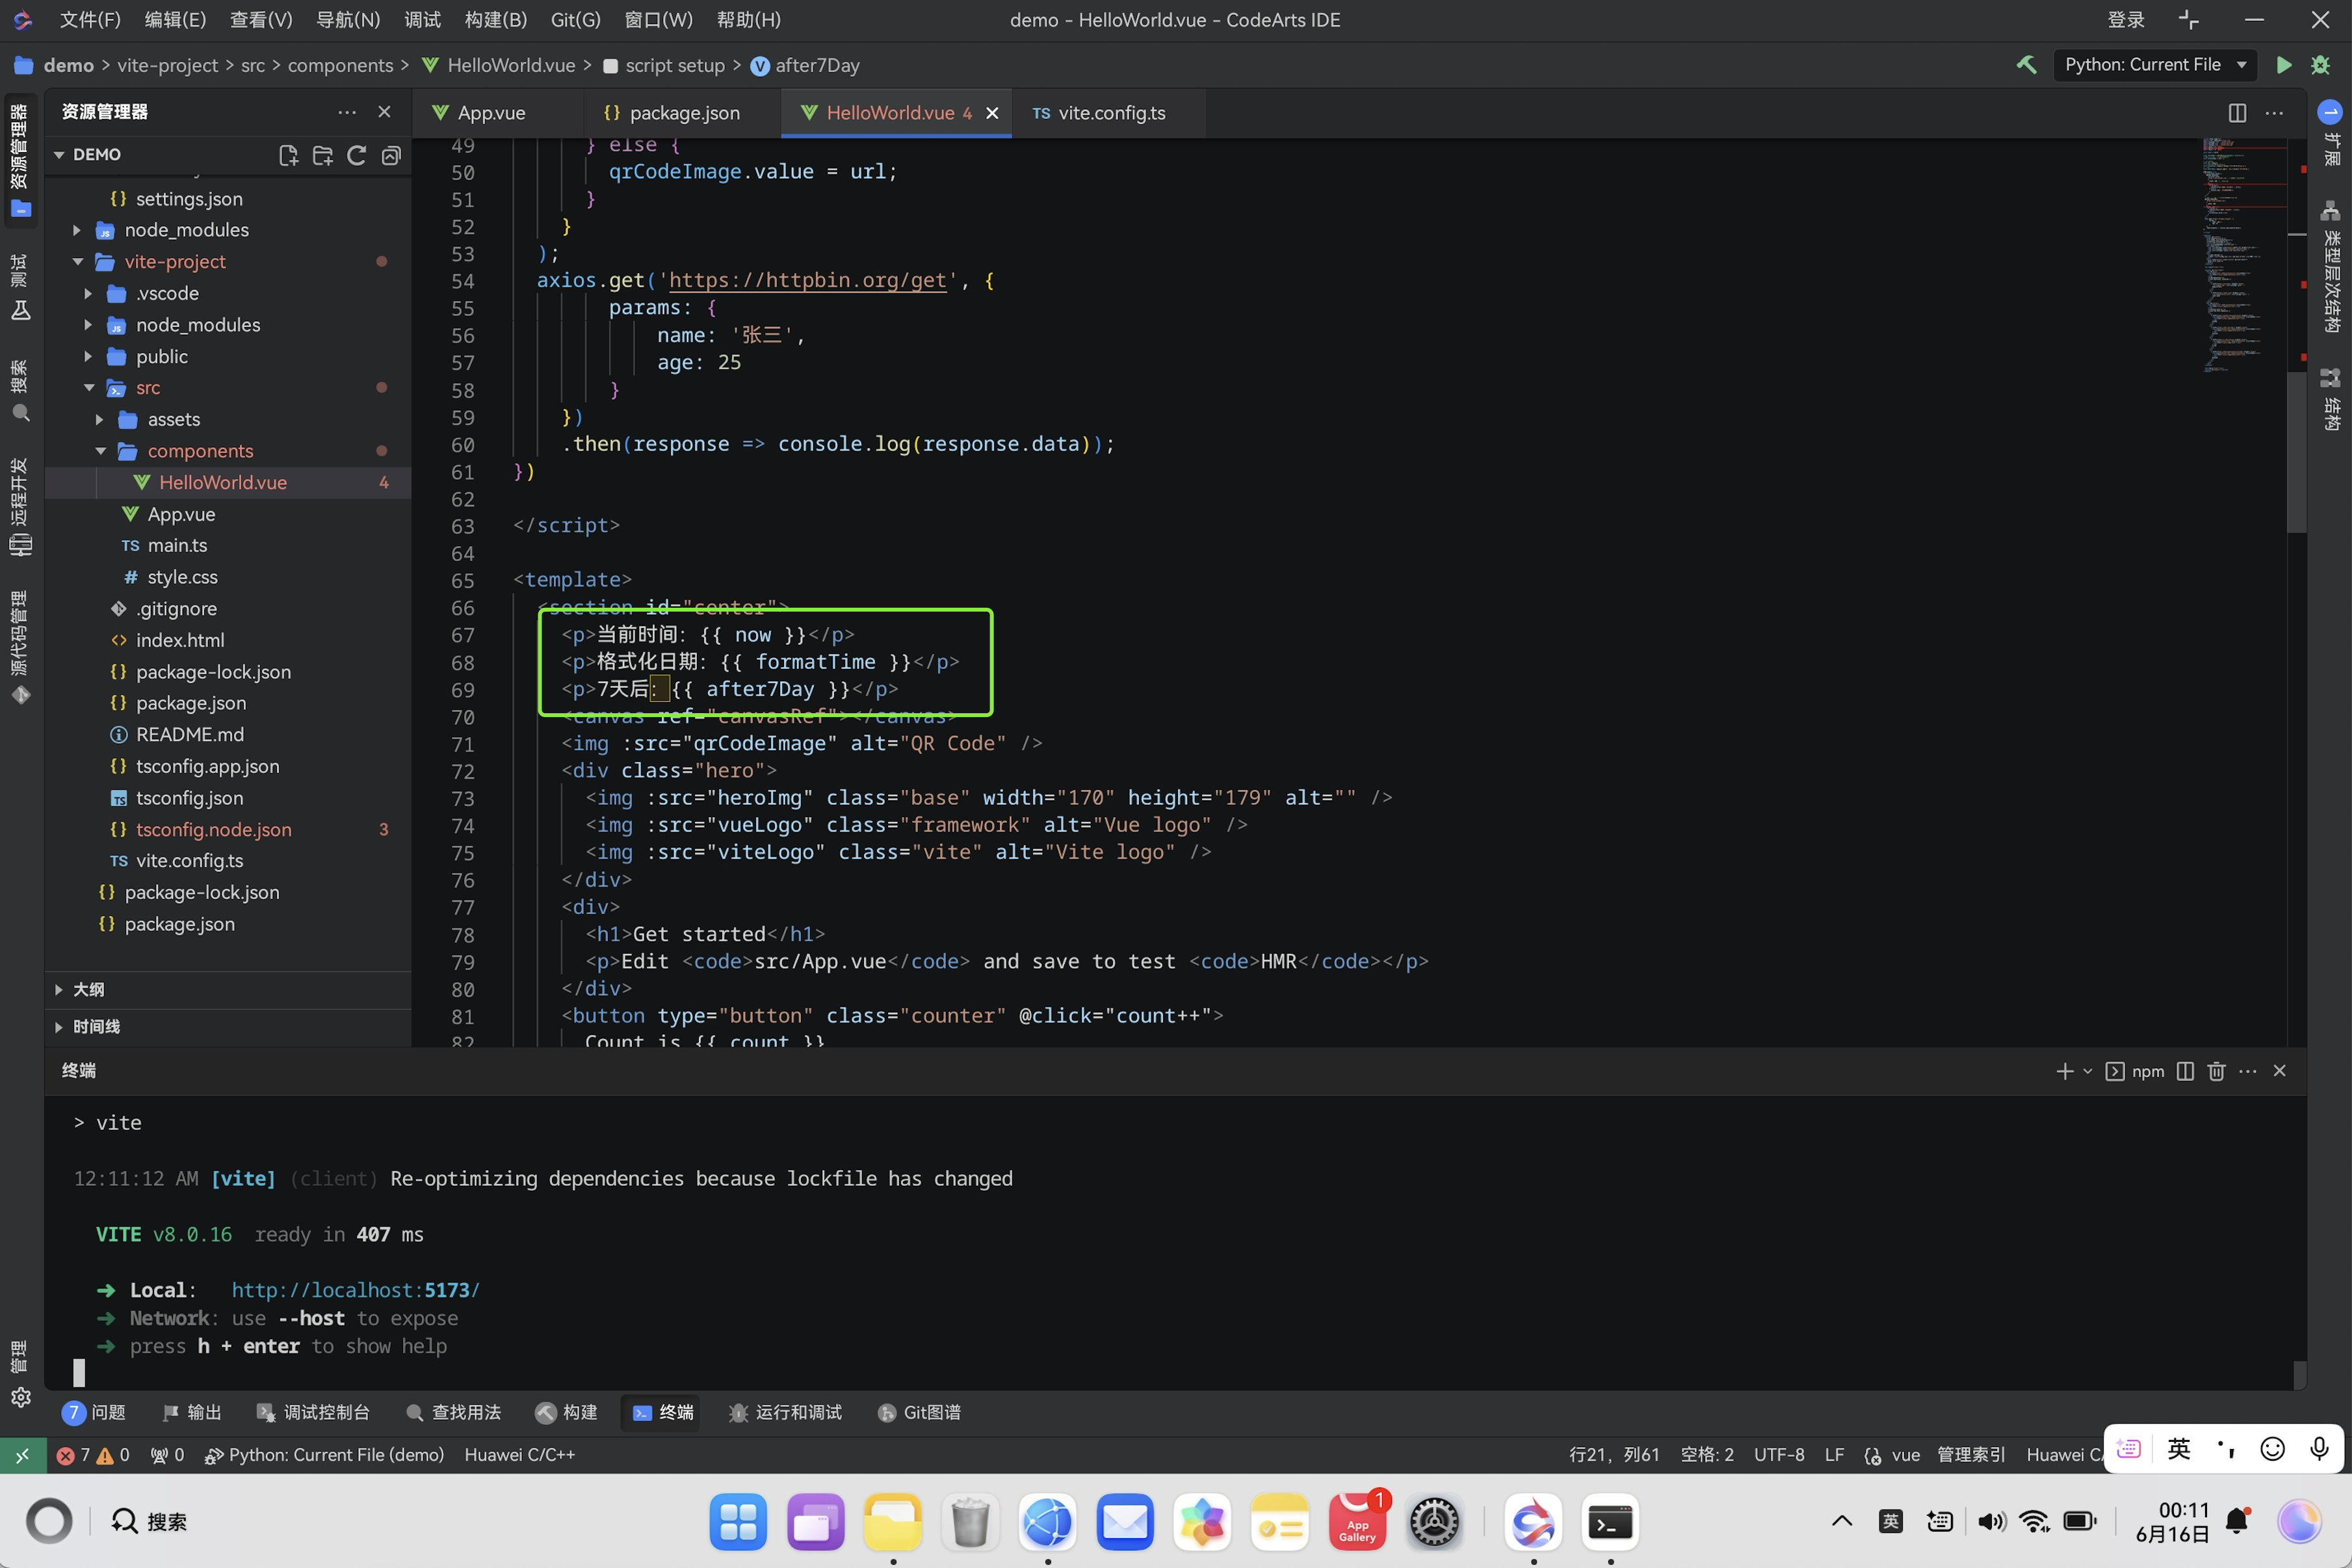Click the UTF-8 encoding in the status bar
This screenshot has width=2352, height=1568.
(1779, 1455)
